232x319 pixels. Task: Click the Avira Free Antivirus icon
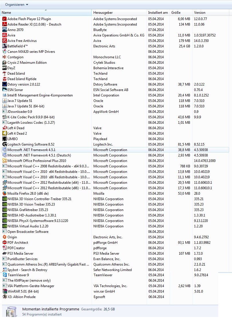5,41
